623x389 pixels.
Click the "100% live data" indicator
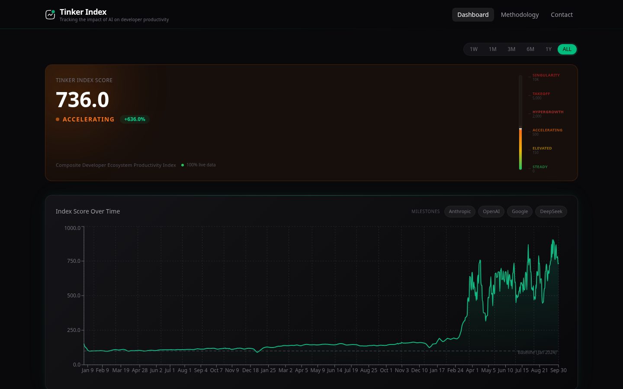(x=199, y=165)
